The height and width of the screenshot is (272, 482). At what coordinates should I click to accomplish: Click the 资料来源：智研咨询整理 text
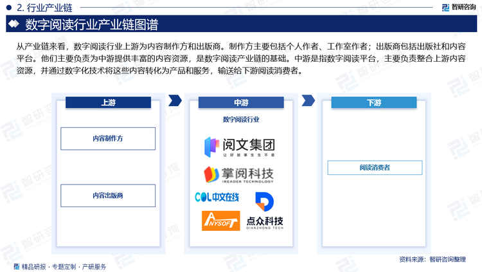tap(433, 259)
